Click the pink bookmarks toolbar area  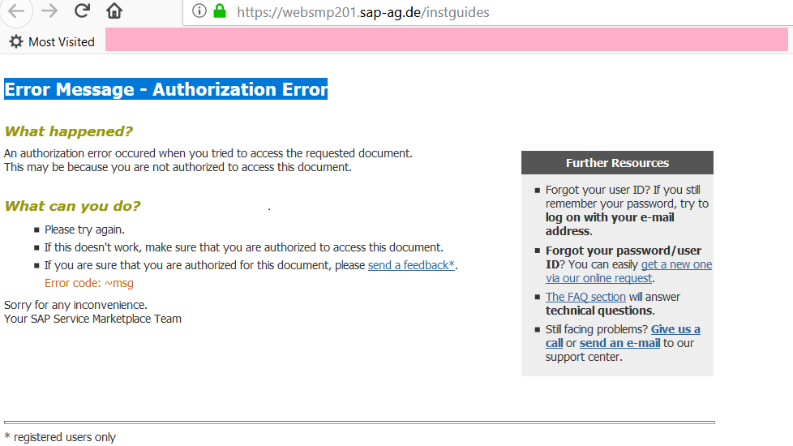(446, 40)
